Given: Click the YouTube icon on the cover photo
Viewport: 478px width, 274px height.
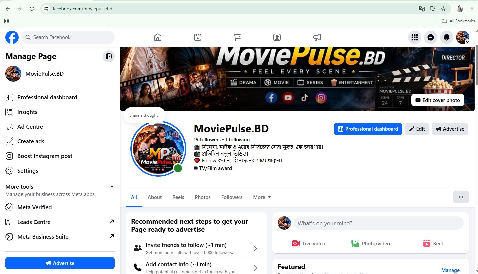Looking at the screenshot, I should 288,98.
